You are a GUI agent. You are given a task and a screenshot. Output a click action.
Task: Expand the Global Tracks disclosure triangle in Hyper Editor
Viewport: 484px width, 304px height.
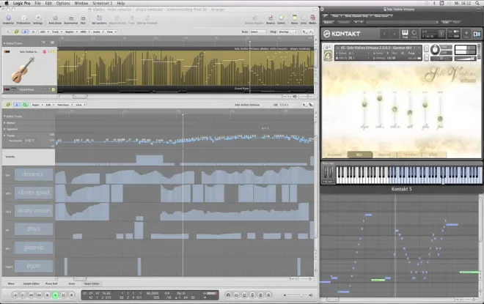4,116
